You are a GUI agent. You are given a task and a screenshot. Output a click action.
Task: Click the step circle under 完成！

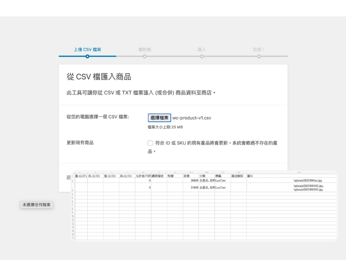point(259,56)
